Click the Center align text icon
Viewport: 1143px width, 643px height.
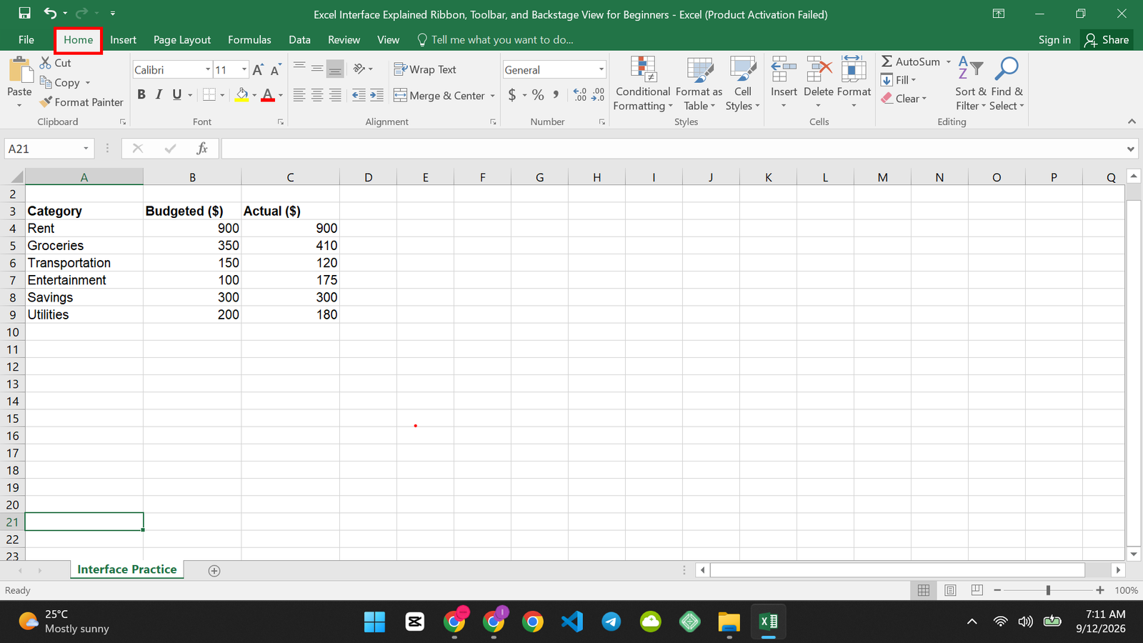[317, 95]
